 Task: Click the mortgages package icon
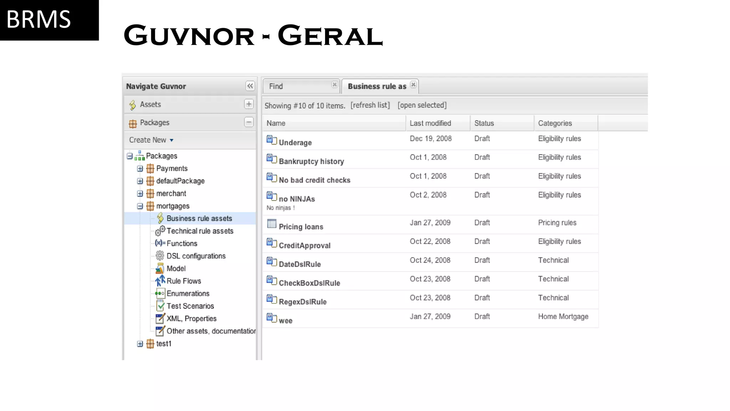(x=150, y=206)
